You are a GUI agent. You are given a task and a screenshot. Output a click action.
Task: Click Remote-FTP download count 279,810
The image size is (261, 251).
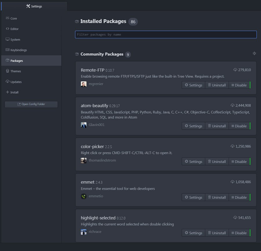(242, 70)
